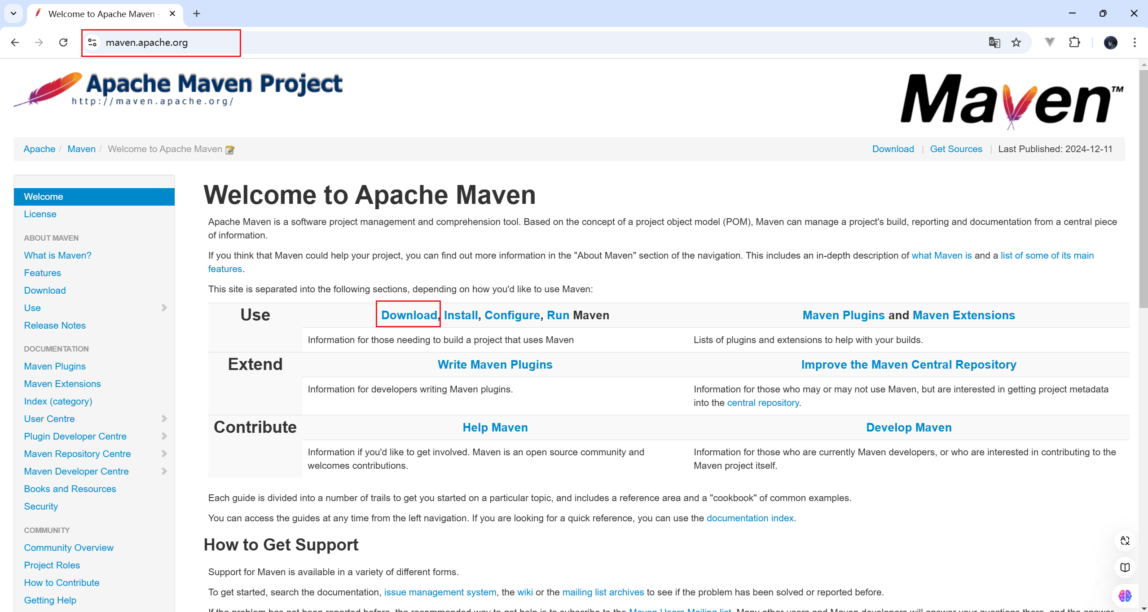Click the floating brain assistant icon
The height and width of the screenshot is (612, 1148).
pyautogui.click(x=1125, y=596)
